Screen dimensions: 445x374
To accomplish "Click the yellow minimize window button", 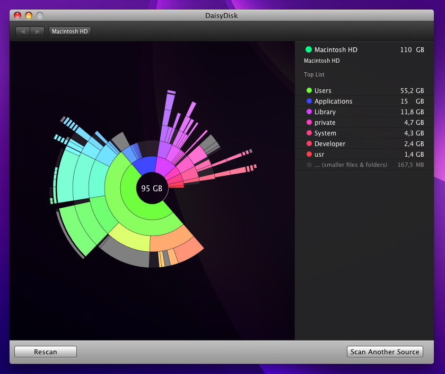I will pyautogui.click(x=29, y=15).
